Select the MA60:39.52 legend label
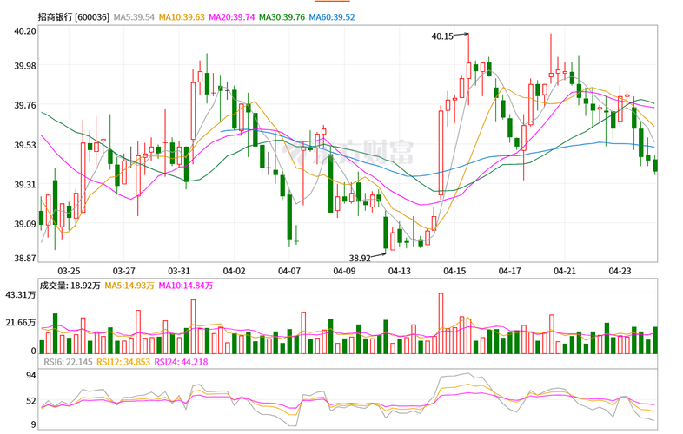Image resolution: width=683 pixels, height=434 pixels. [332, 17]
